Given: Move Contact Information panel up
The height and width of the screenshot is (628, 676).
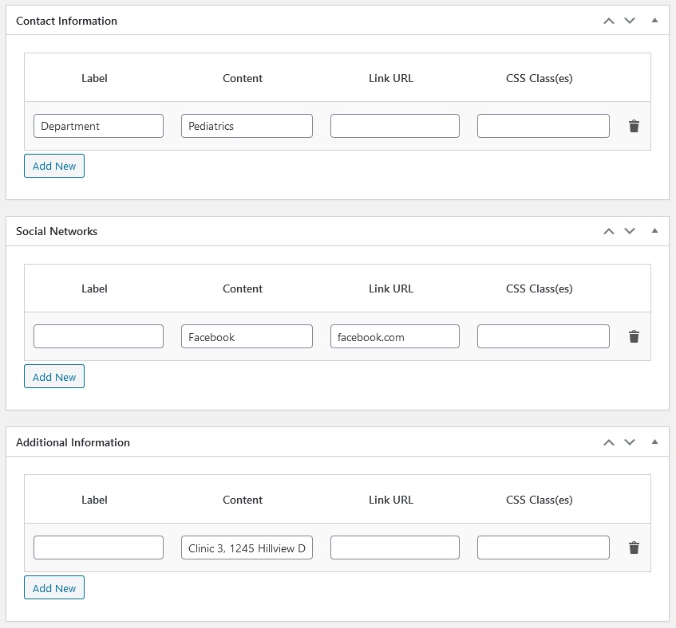Looking at the screenshot, I should [x=609, y=21].
